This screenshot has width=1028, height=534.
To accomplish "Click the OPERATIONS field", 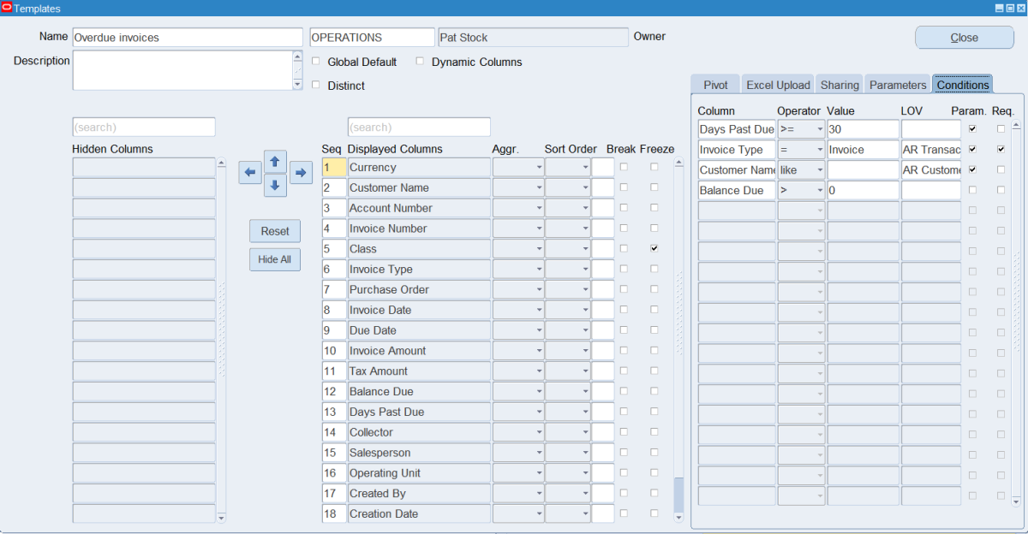I will (x=372, y=38).
